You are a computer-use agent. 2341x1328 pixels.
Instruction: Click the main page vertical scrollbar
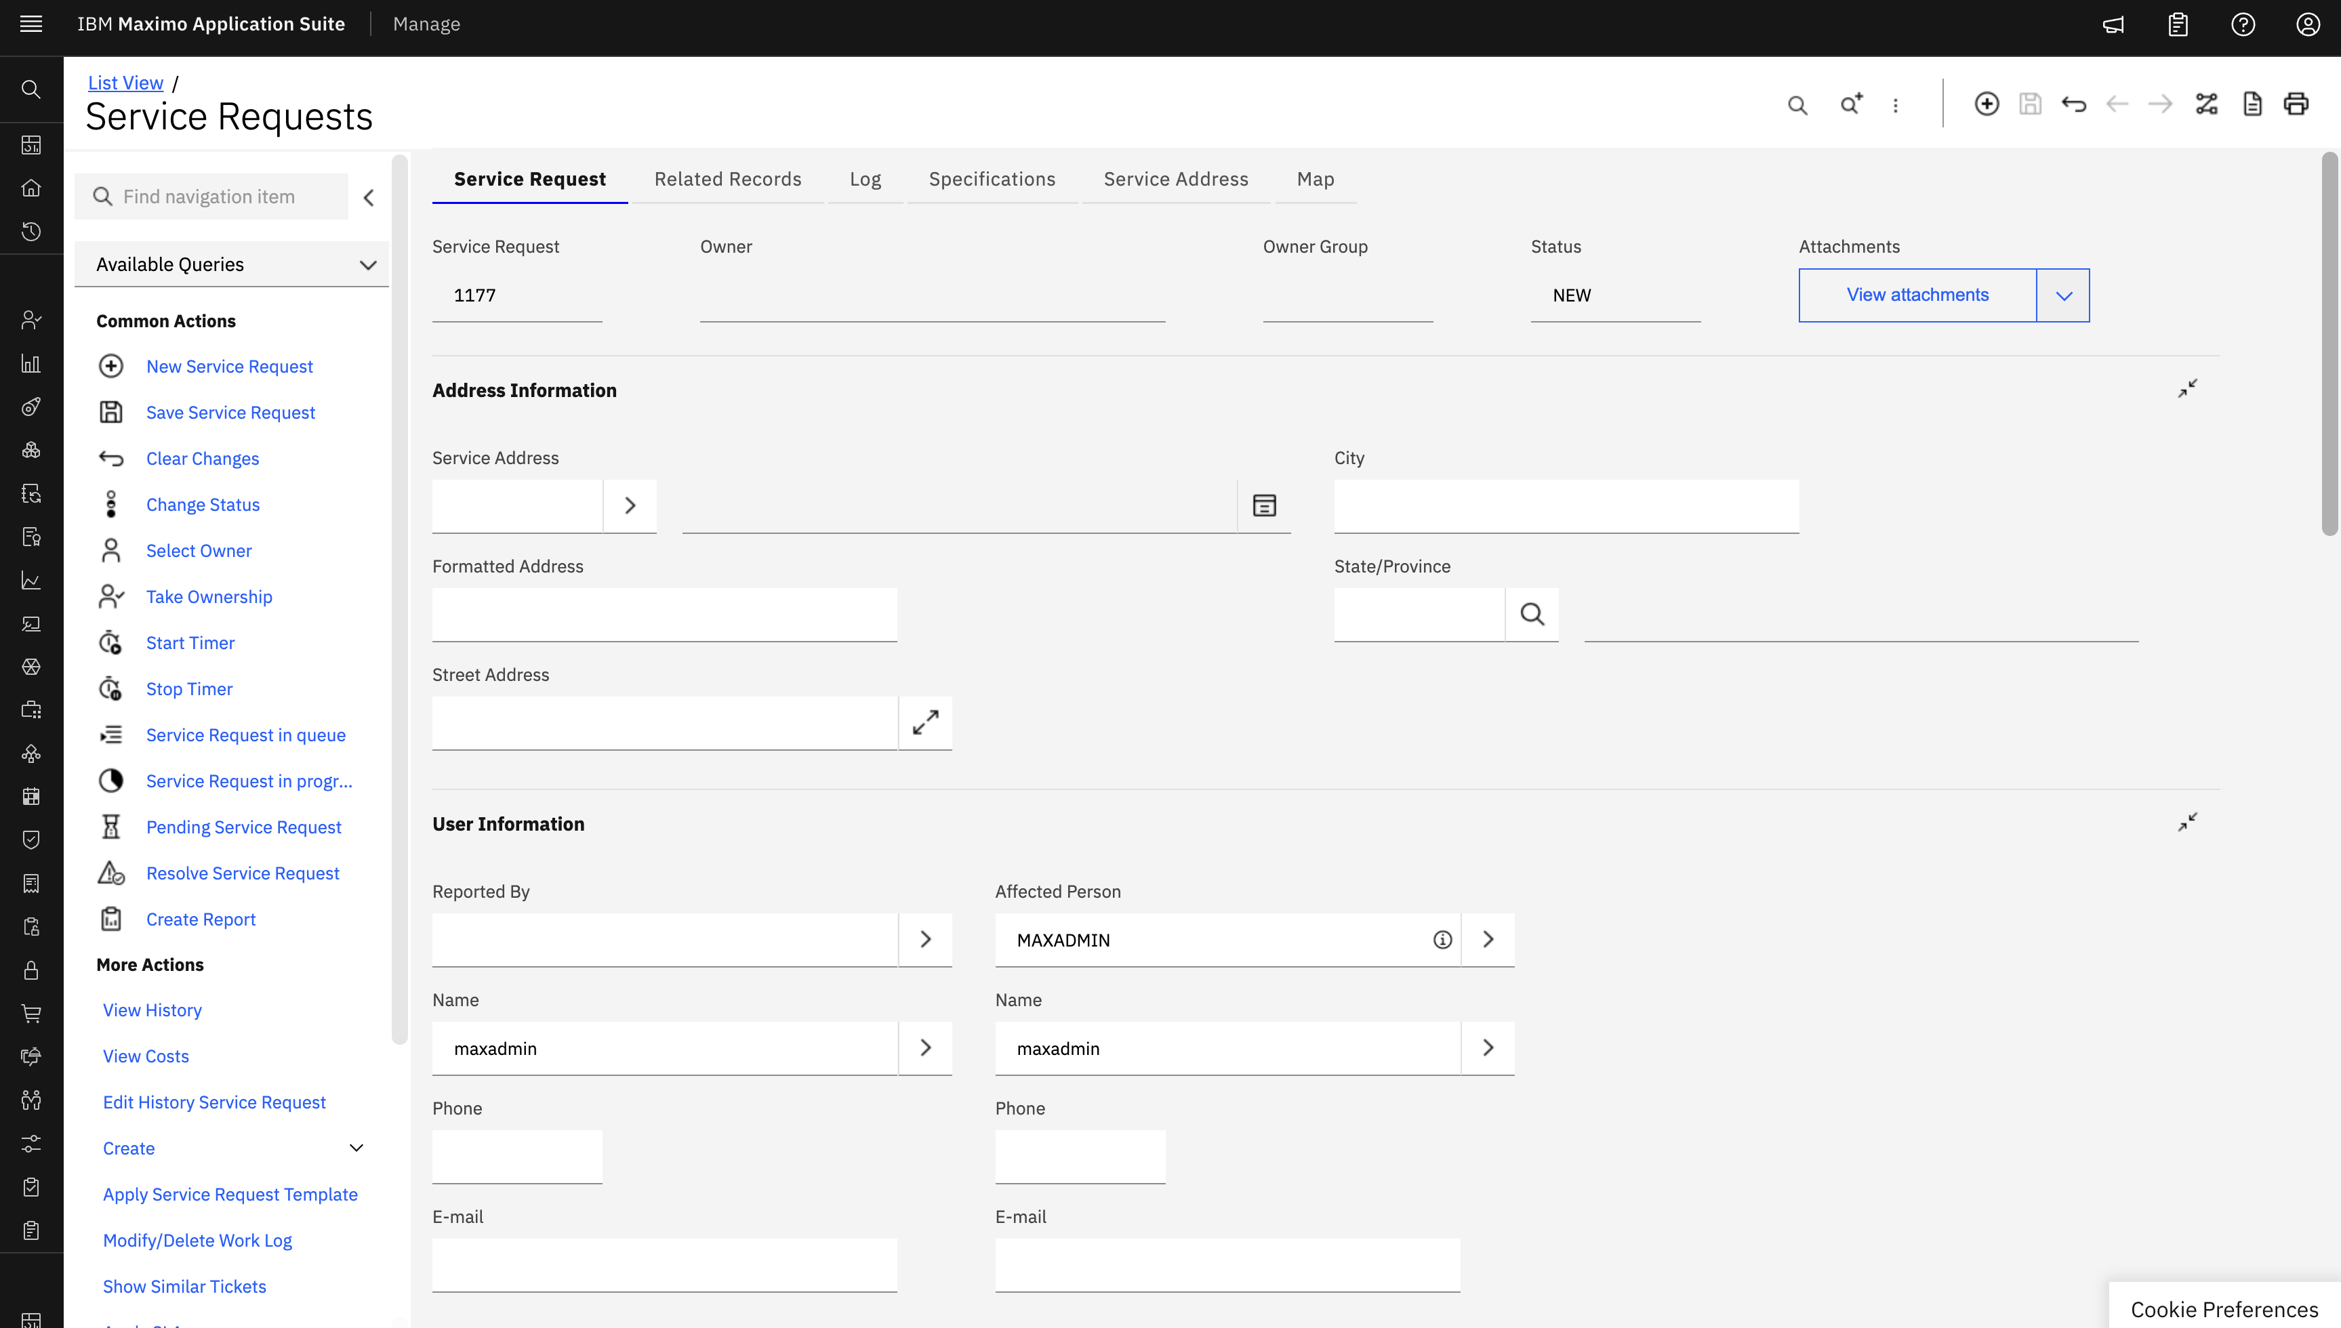(x=2330, y=345)
